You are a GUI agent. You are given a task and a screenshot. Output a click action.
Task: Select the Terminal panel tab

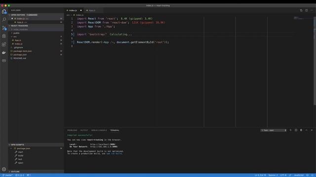tap(115, 130)
